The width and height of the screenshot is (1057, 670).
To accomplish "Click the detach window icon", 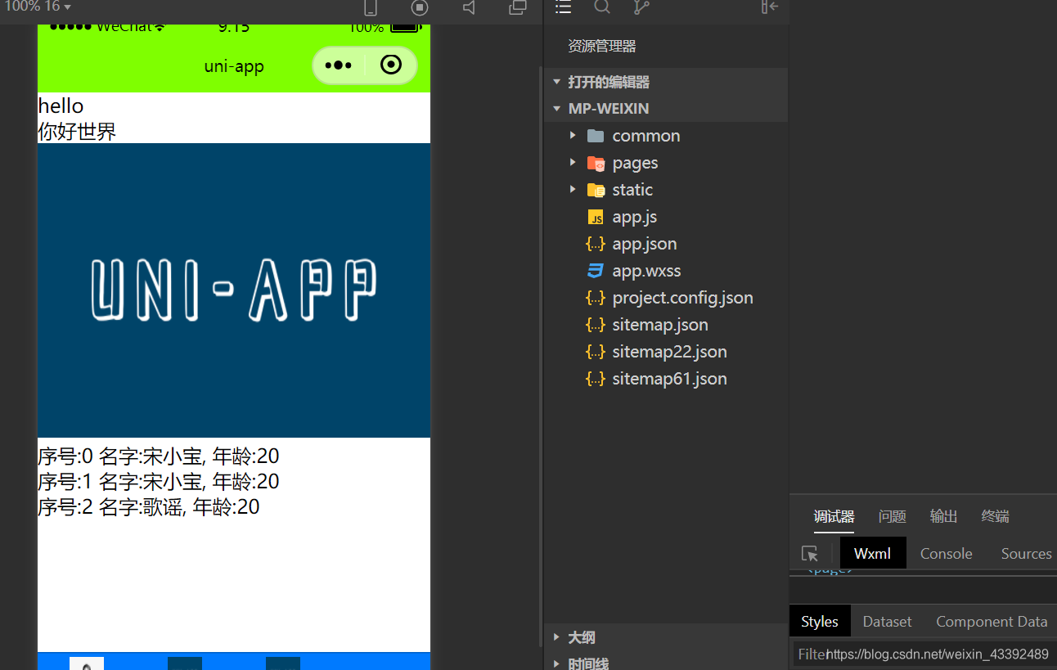I will (518, 7).
